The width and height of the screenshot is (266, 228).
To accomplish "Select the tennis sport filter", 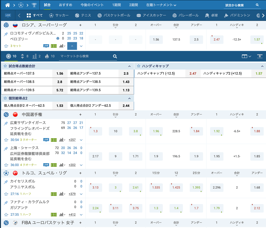I will [x=83, y=15].
